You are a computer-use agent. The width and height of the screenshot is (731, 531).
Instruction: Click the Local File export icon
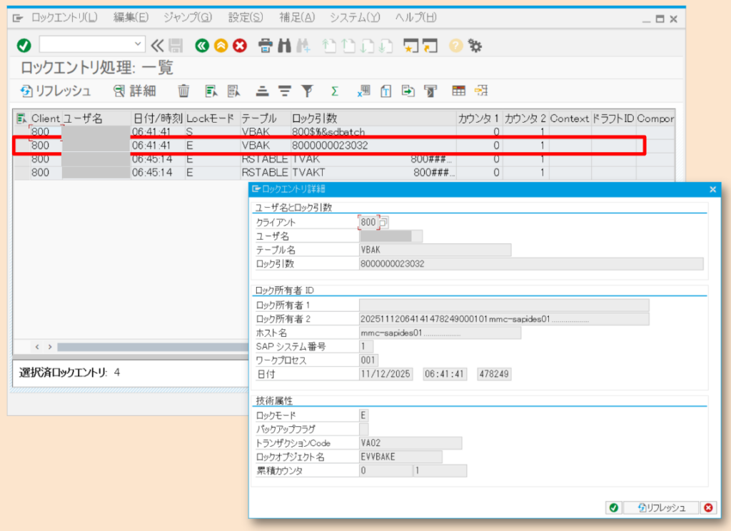pos(408,91)
